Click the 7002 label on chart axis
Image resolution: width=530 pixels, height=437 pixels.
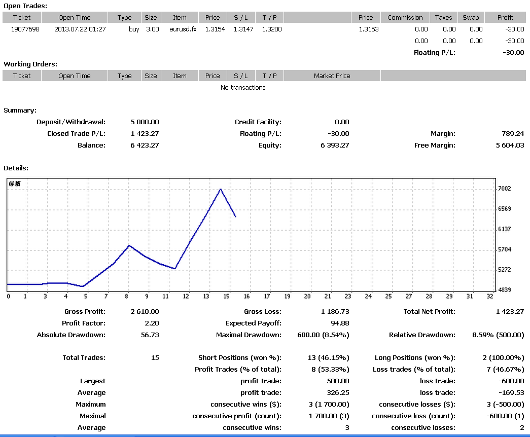[504, 189]
